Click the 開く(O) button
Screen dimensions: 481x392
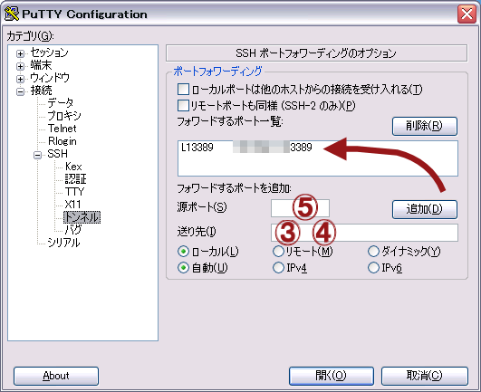332,376
